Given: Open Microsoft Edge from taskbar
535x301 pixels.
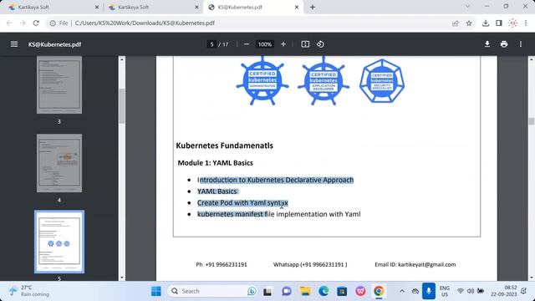Looking at the screenshot, I should (324, 291).
